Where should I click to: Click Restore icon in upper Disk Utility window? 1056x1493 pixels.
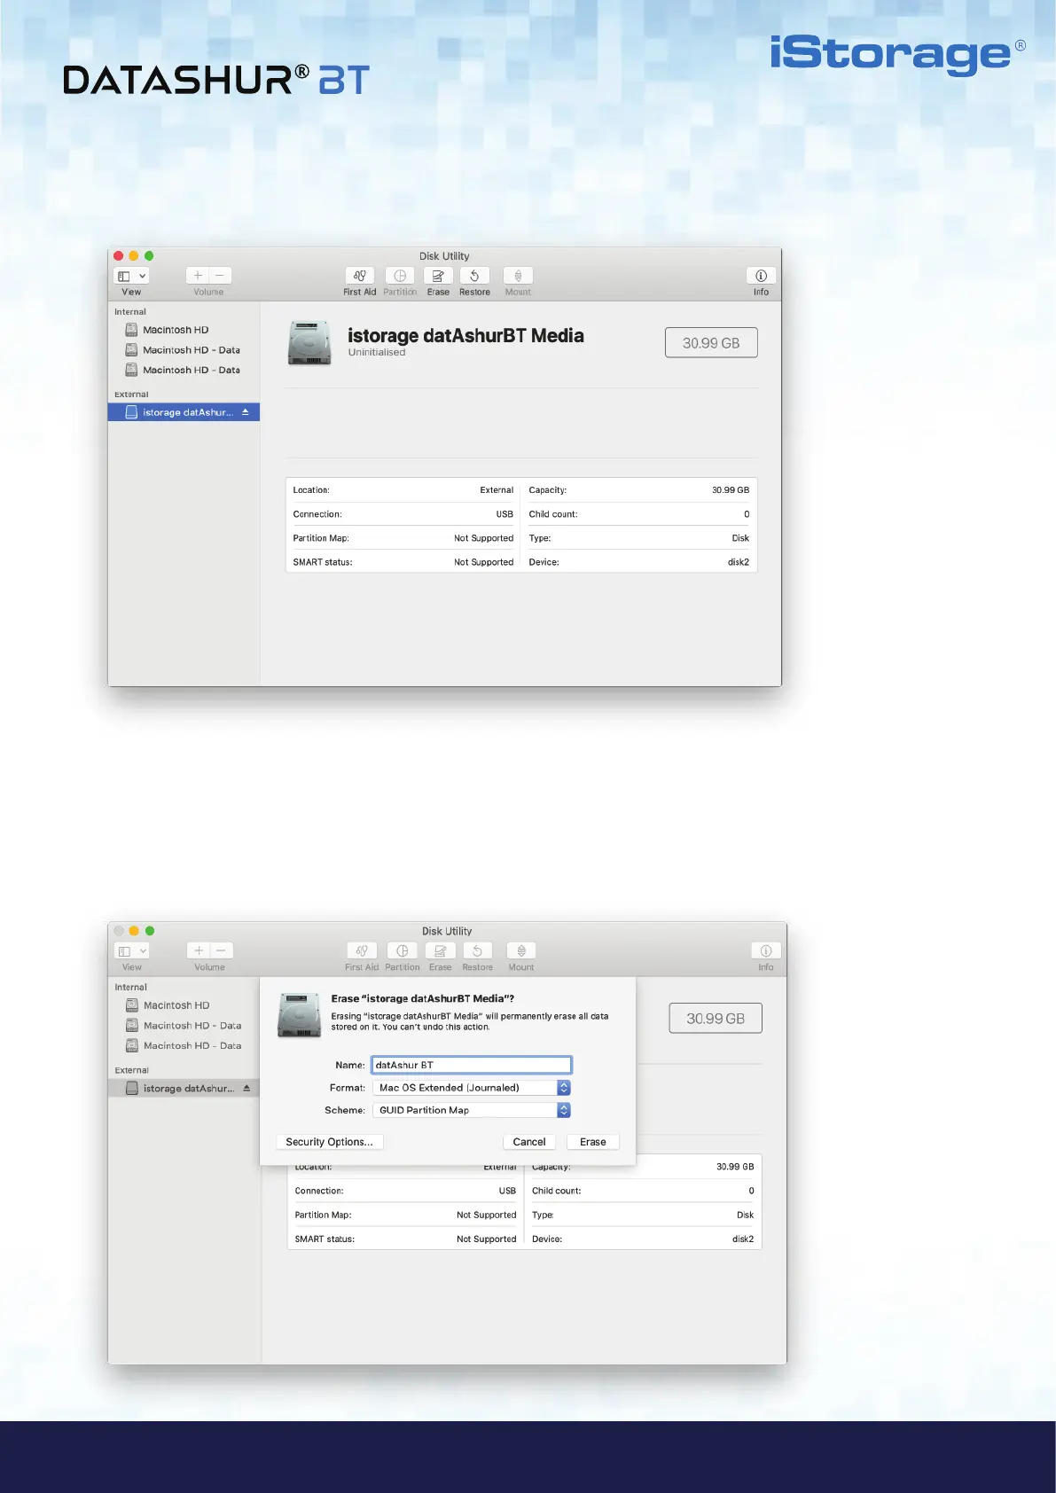474,276
